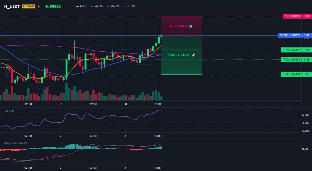Screen dimensions: 312x171
Task: Click the latest green candle at entry level
Action: point(161,36)
